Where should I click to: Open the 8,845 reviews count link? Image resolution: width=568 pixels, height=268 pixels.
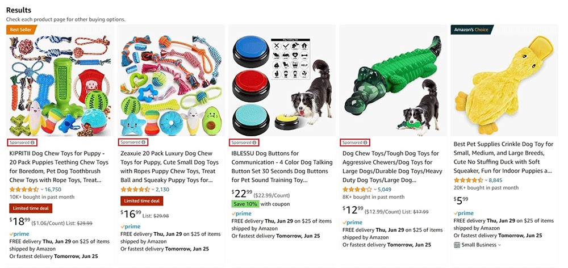495,180
